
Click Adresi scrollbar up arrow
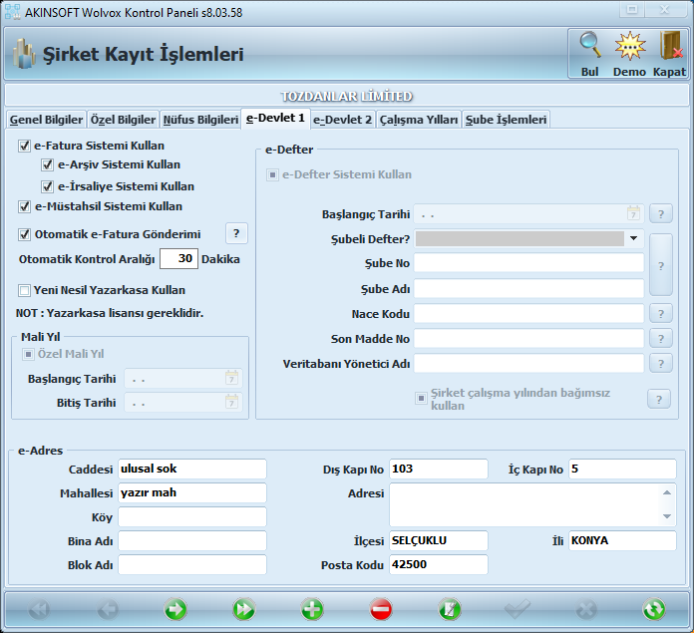point(667,492)
